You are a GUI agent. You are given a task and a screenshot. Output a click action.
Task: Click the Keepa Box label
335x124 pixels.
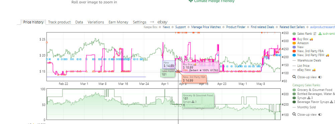tap(150, 27)
